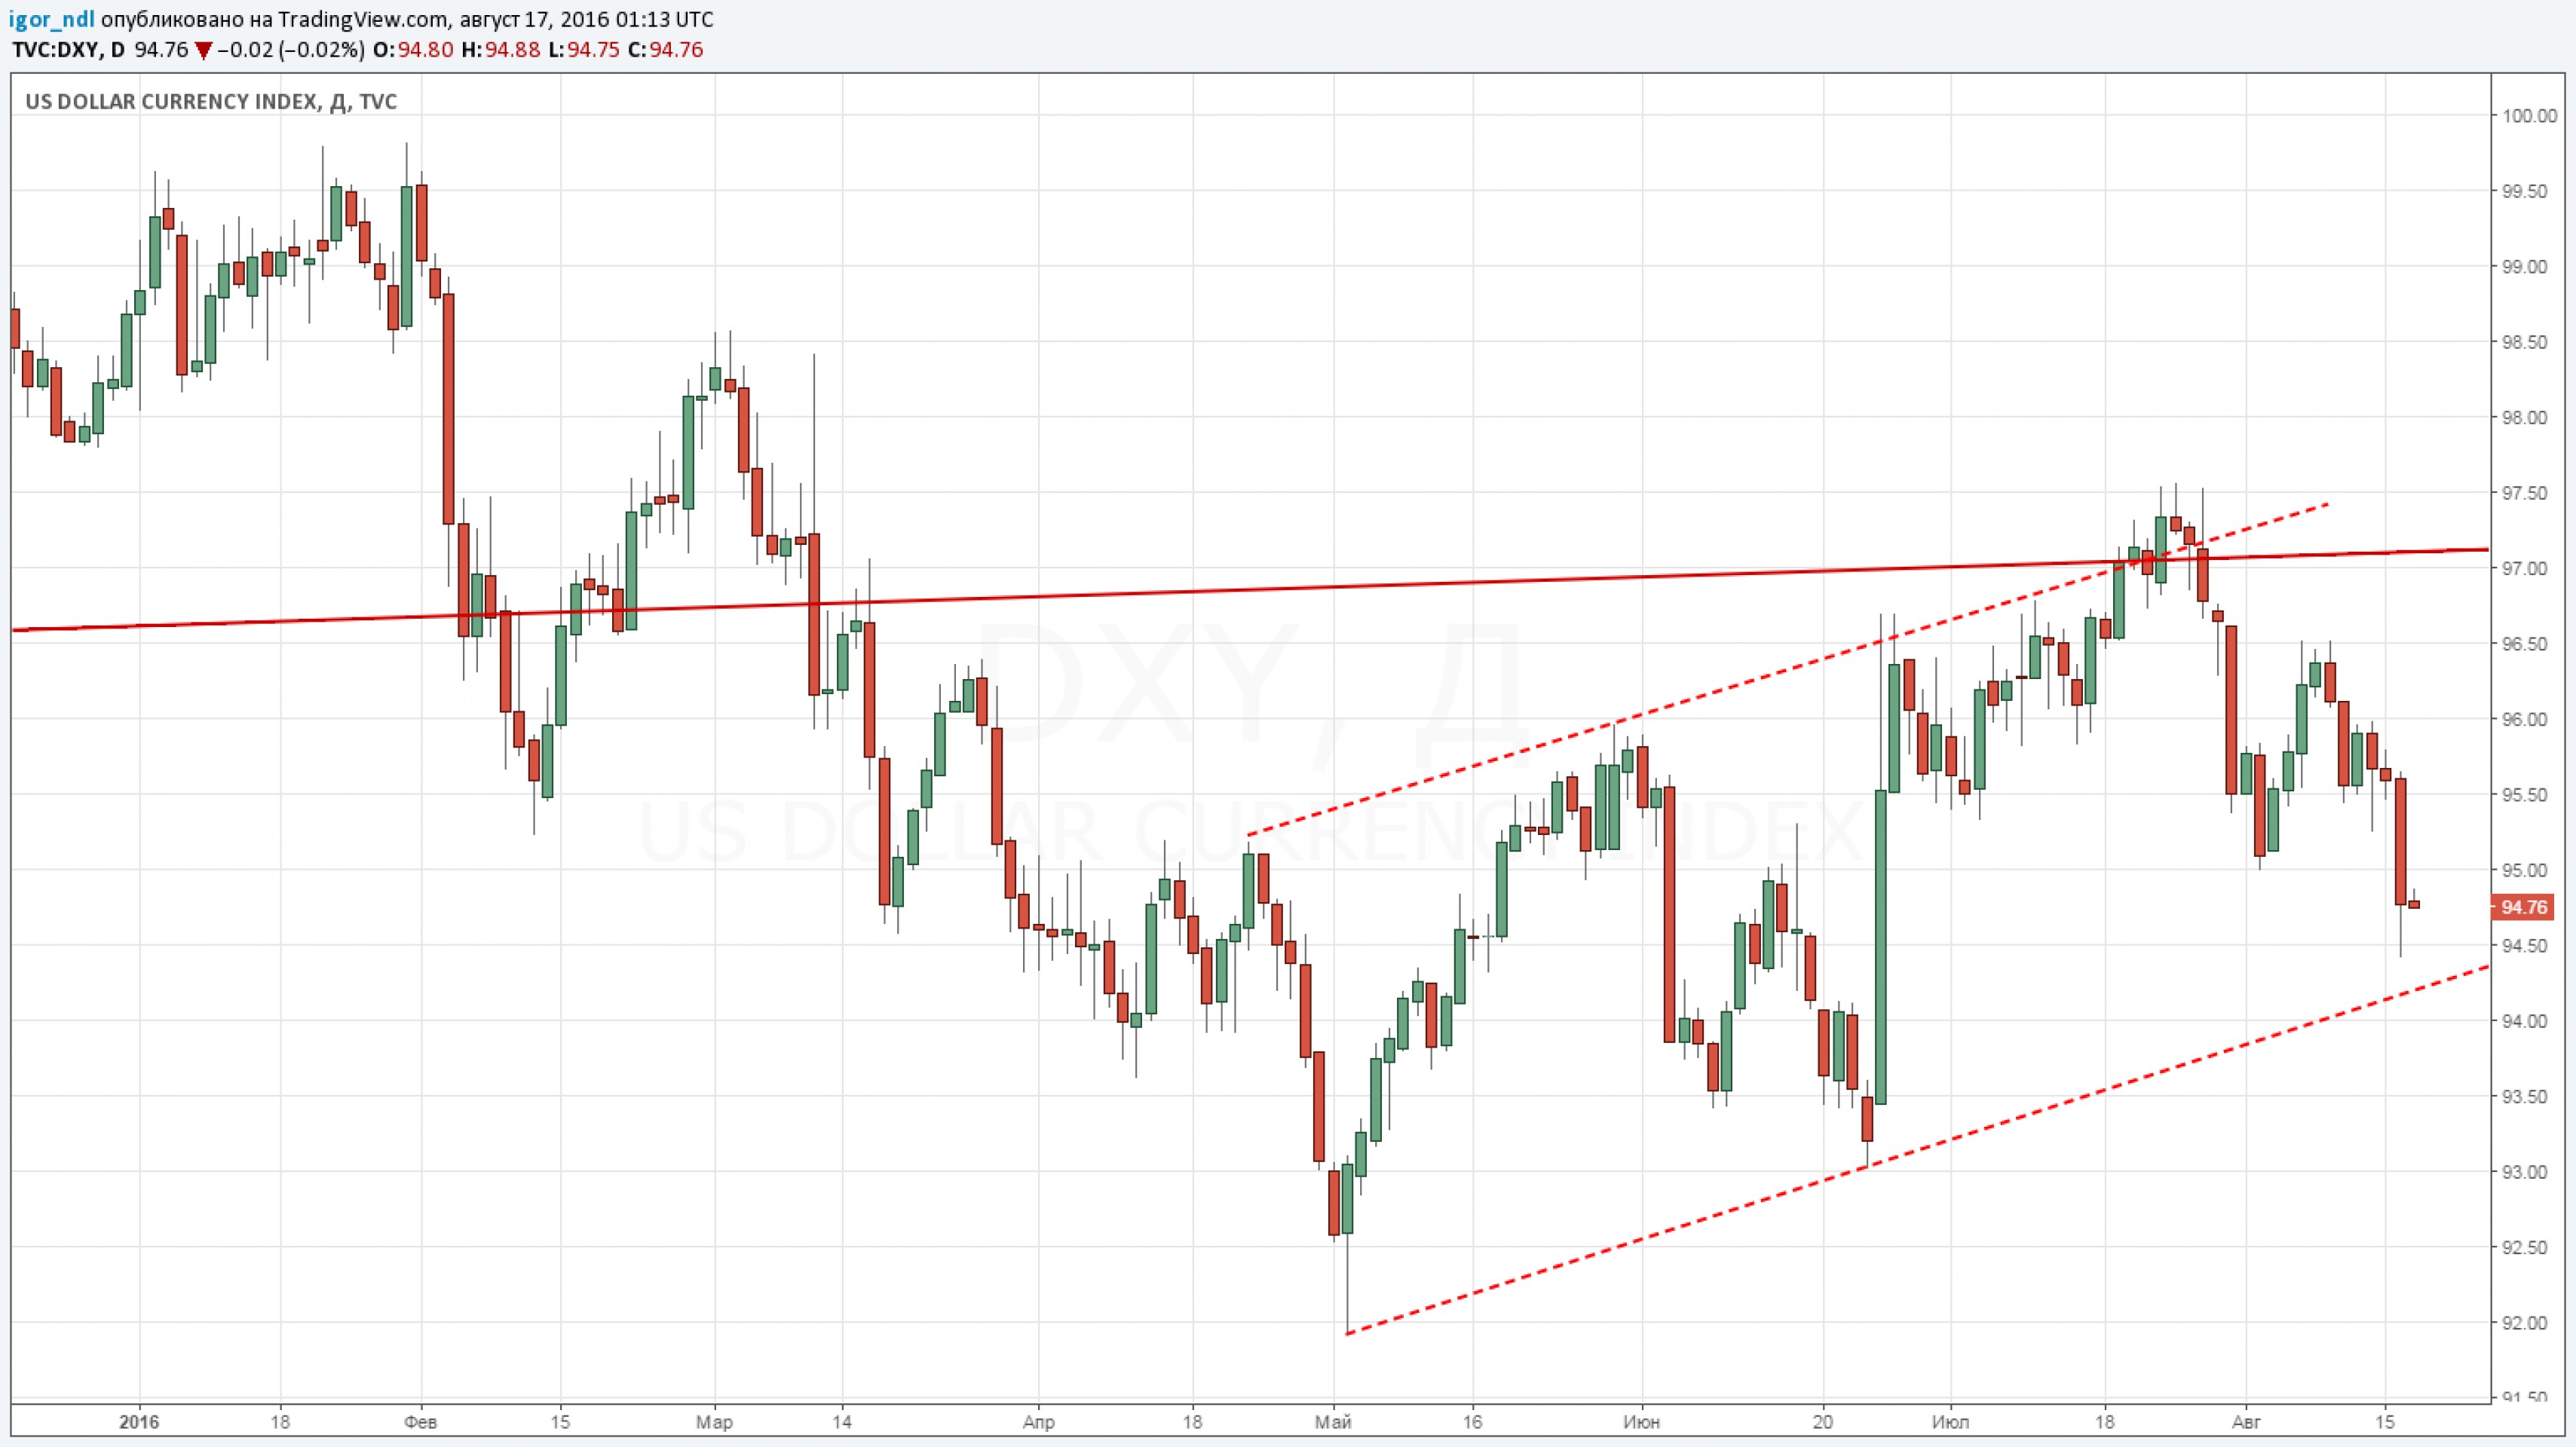Click the 94.76 current price tag
This screenshot has height=1447, width=2576.
[2523, 907]
